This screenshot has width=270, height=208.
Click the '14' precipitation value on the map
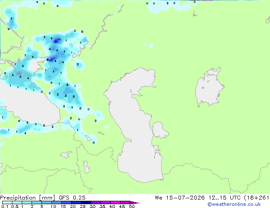[59, 39]
